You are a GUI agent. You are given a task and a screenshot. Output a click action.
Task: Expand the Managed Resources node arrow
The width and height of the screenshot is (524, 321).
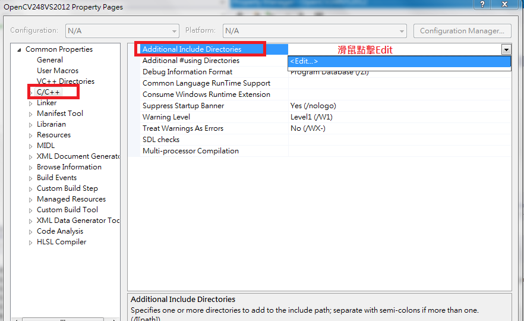[x=30, y=200]
